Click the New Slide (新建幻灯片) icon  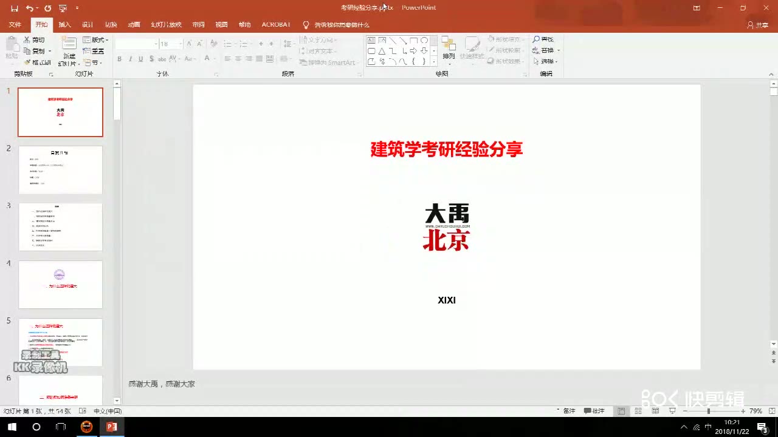click(x=69, y=43)
